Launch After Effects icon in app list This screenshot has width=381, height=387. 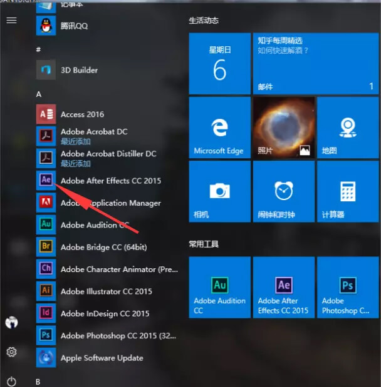(46, 181)
